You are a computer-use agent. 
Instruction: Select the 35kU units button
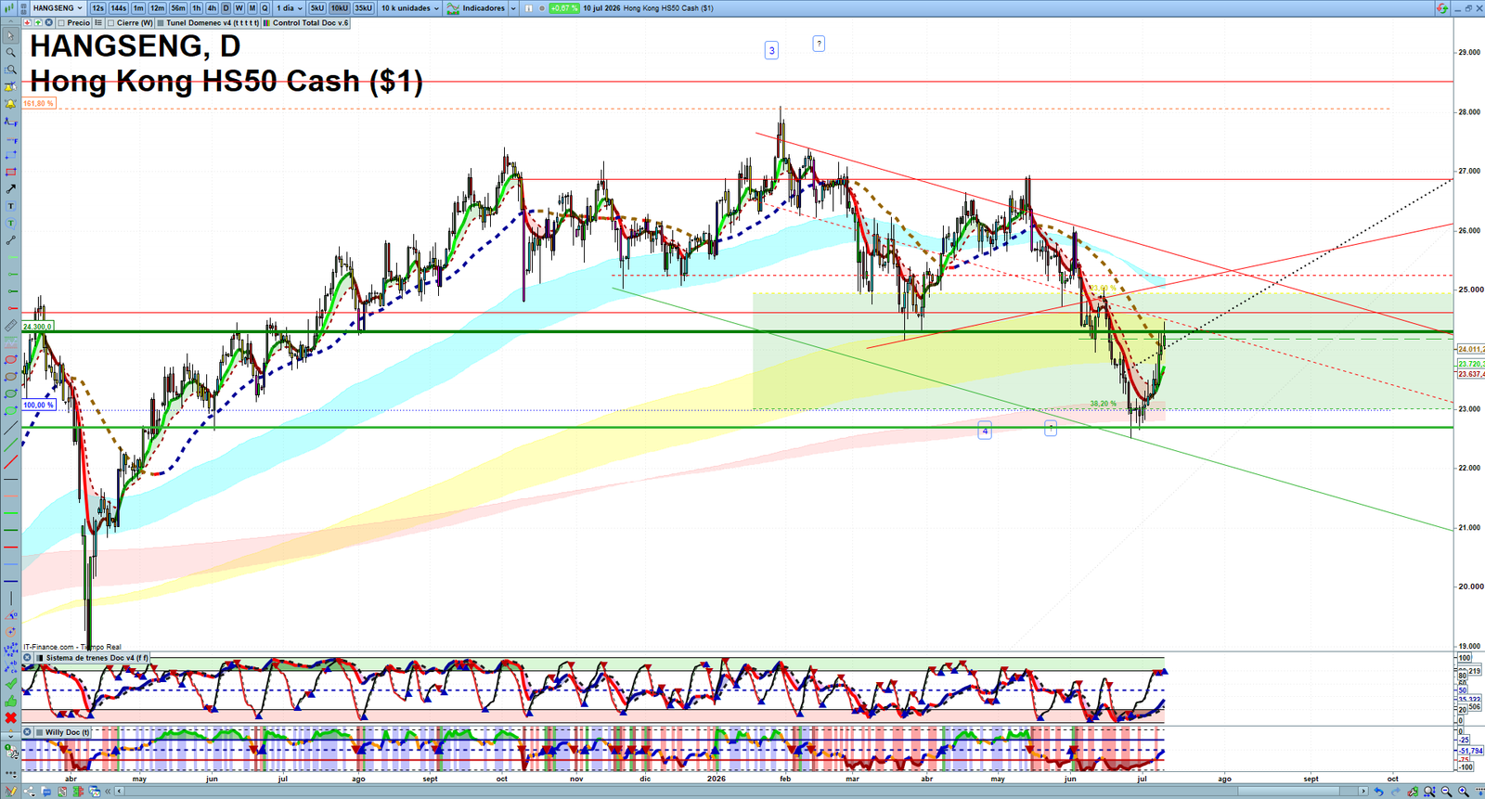coord(363,8)
